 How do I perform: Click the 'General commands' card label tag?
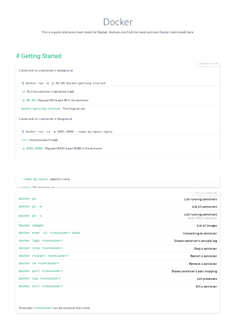tap(206, 193)
